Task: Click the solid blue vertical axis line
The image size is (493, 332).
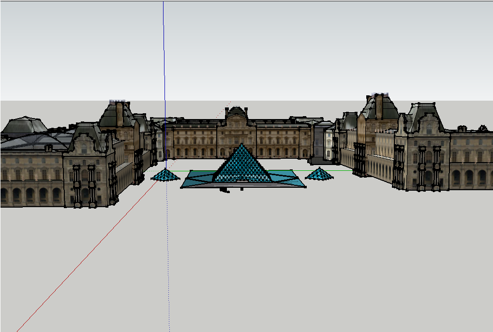Action: coord(164,58)
